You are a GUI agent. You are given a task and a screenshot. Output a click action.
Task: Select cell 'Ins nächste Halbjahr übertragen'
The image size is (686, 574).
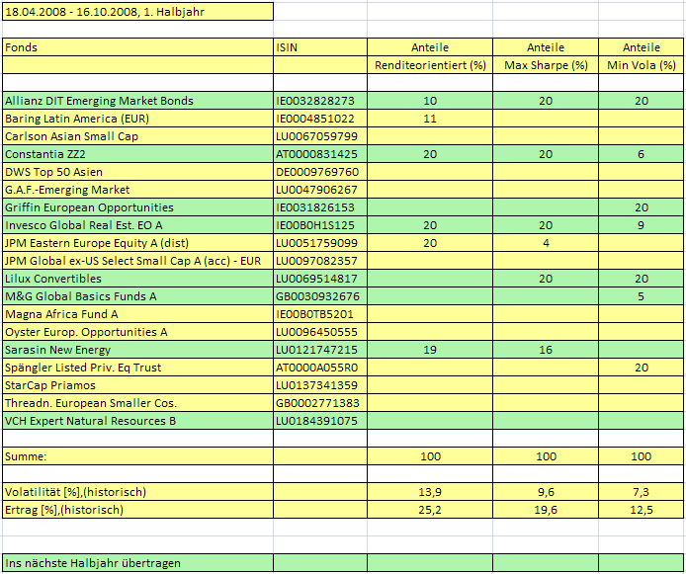point(137,563)
